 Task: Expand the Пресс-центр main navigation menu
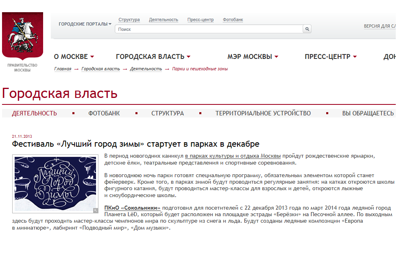[331, 57]
